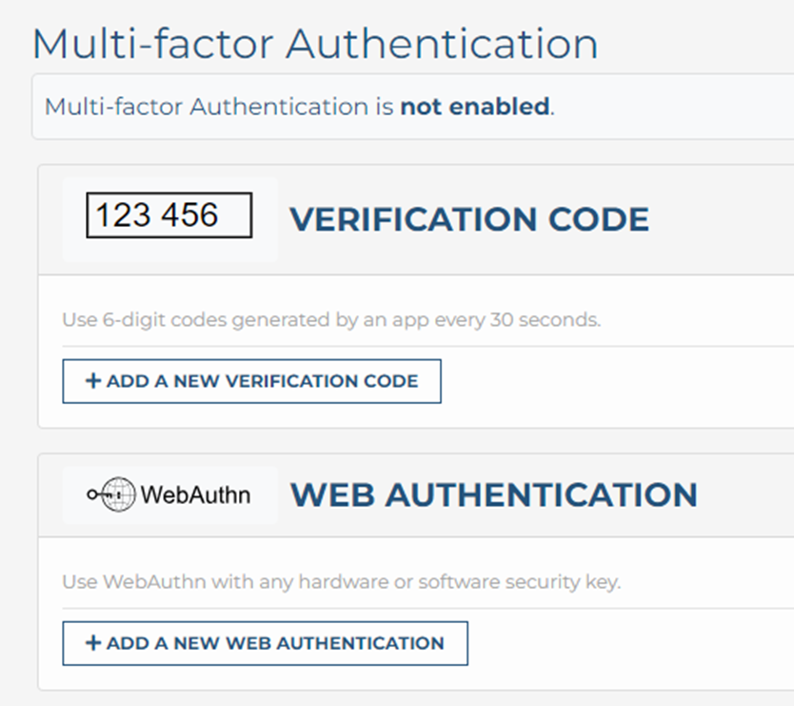Image resolution: width=794 pixels, height=706 pixels.
Task: Click the WebAuthn logo image
Action: click(169, 494)
